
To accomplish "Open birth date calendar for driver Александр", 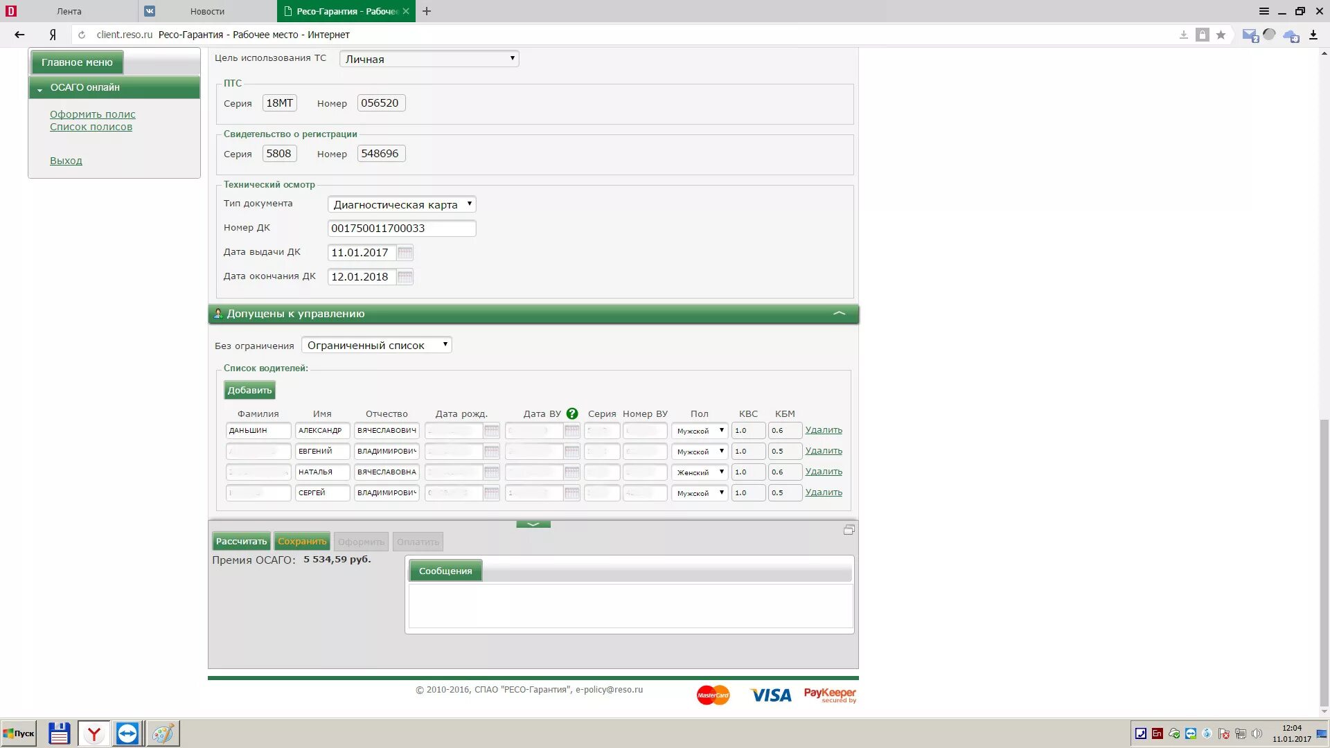I will 491,431.
